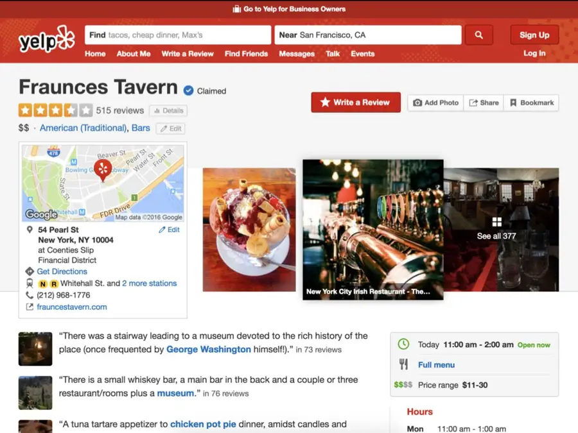Click the magnifying glass search button

pos(479,35)
